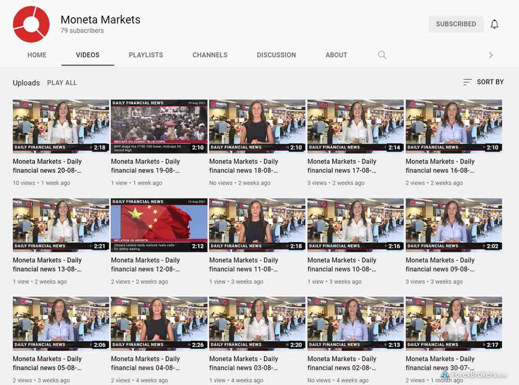The image size is (519, 385).
Task: Click title 'Daily financial news 05-08'
Action: coord(47,363)
